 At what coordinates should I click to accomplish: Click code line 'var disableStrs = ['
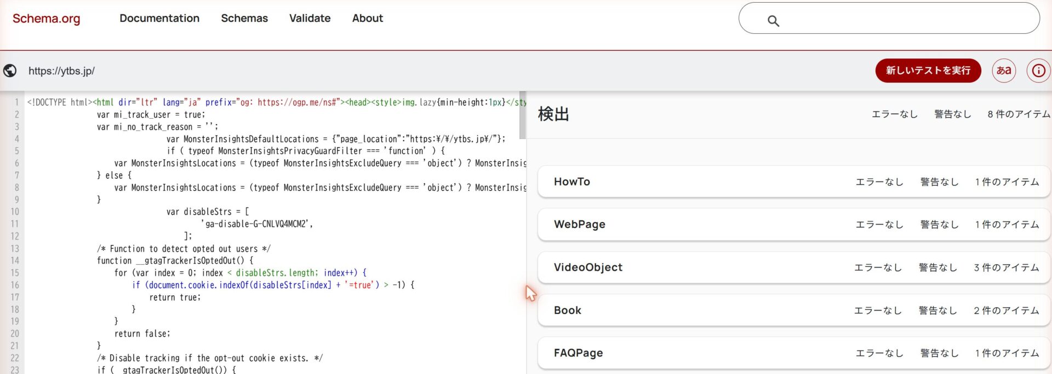point(208,212)
